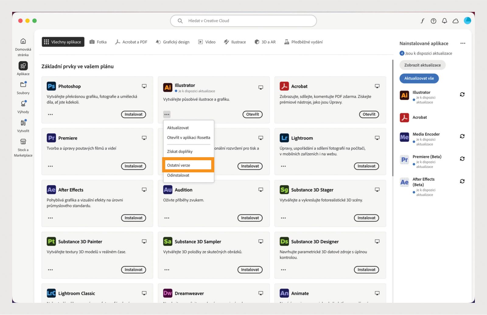
Task: Check cloud sync status icon
Action: [456, 21]
